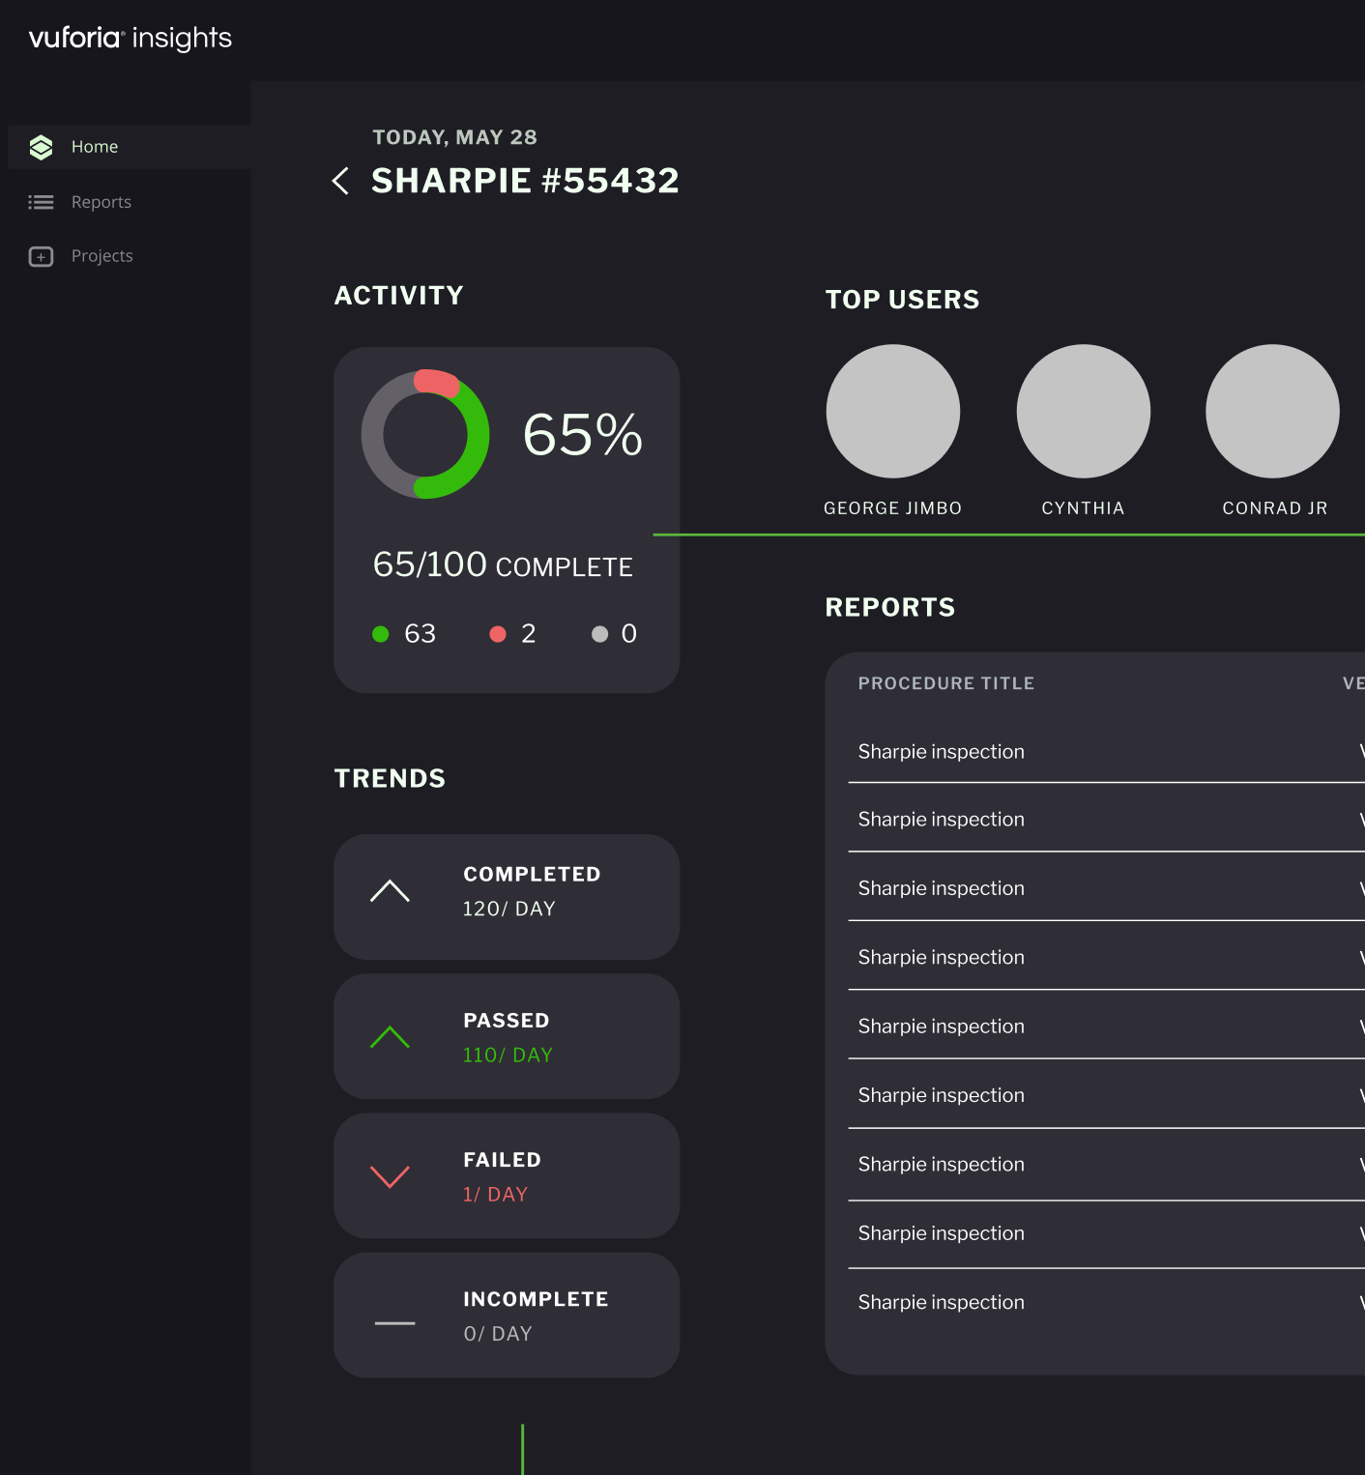The width and height of the screenshot is (1365, 1475).
Task: Click the green Passed trend up arrow
Action: (390, 1037)
